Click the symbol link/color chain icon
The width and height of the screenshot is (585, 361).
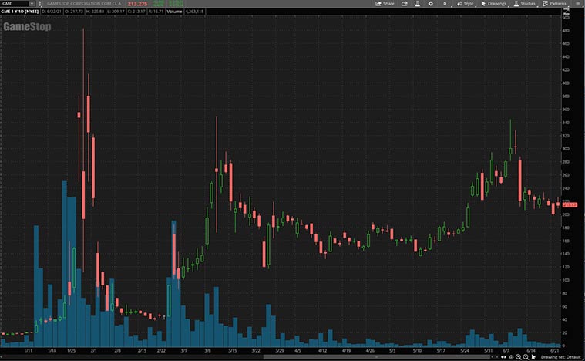tap(40, 4)
